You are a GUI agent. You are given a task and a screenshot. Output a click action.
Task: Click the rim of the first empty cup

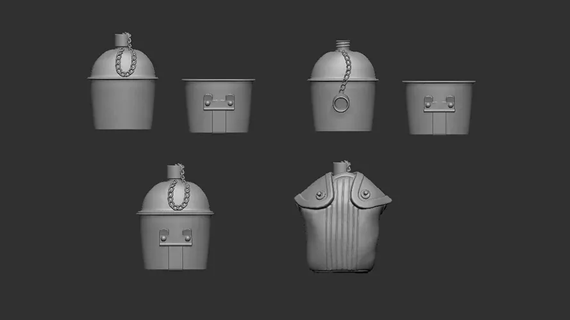point(219,80)
